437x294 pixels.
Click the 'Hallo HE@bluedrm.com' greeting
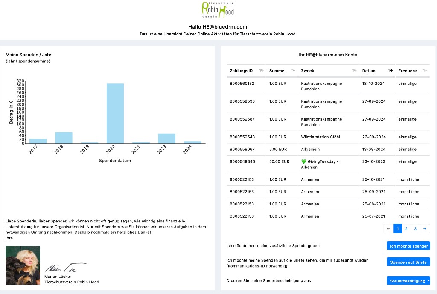(218, 27)
